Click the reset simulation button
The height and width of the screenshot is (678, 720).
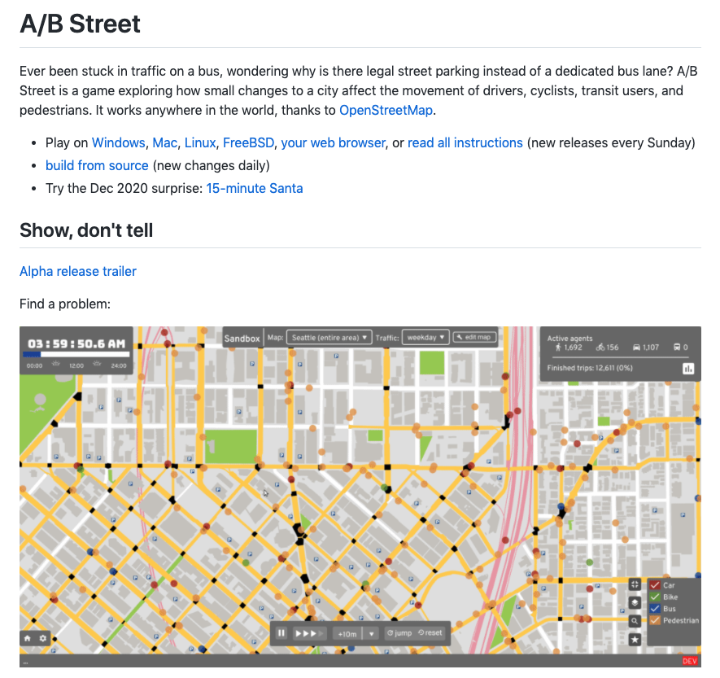[x=430, y=633]
